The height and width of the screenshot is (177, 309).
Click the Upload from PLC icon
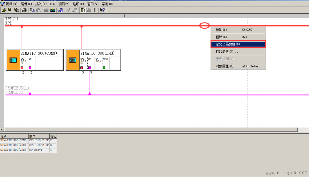pyautogui.click(x=53, y=10)
